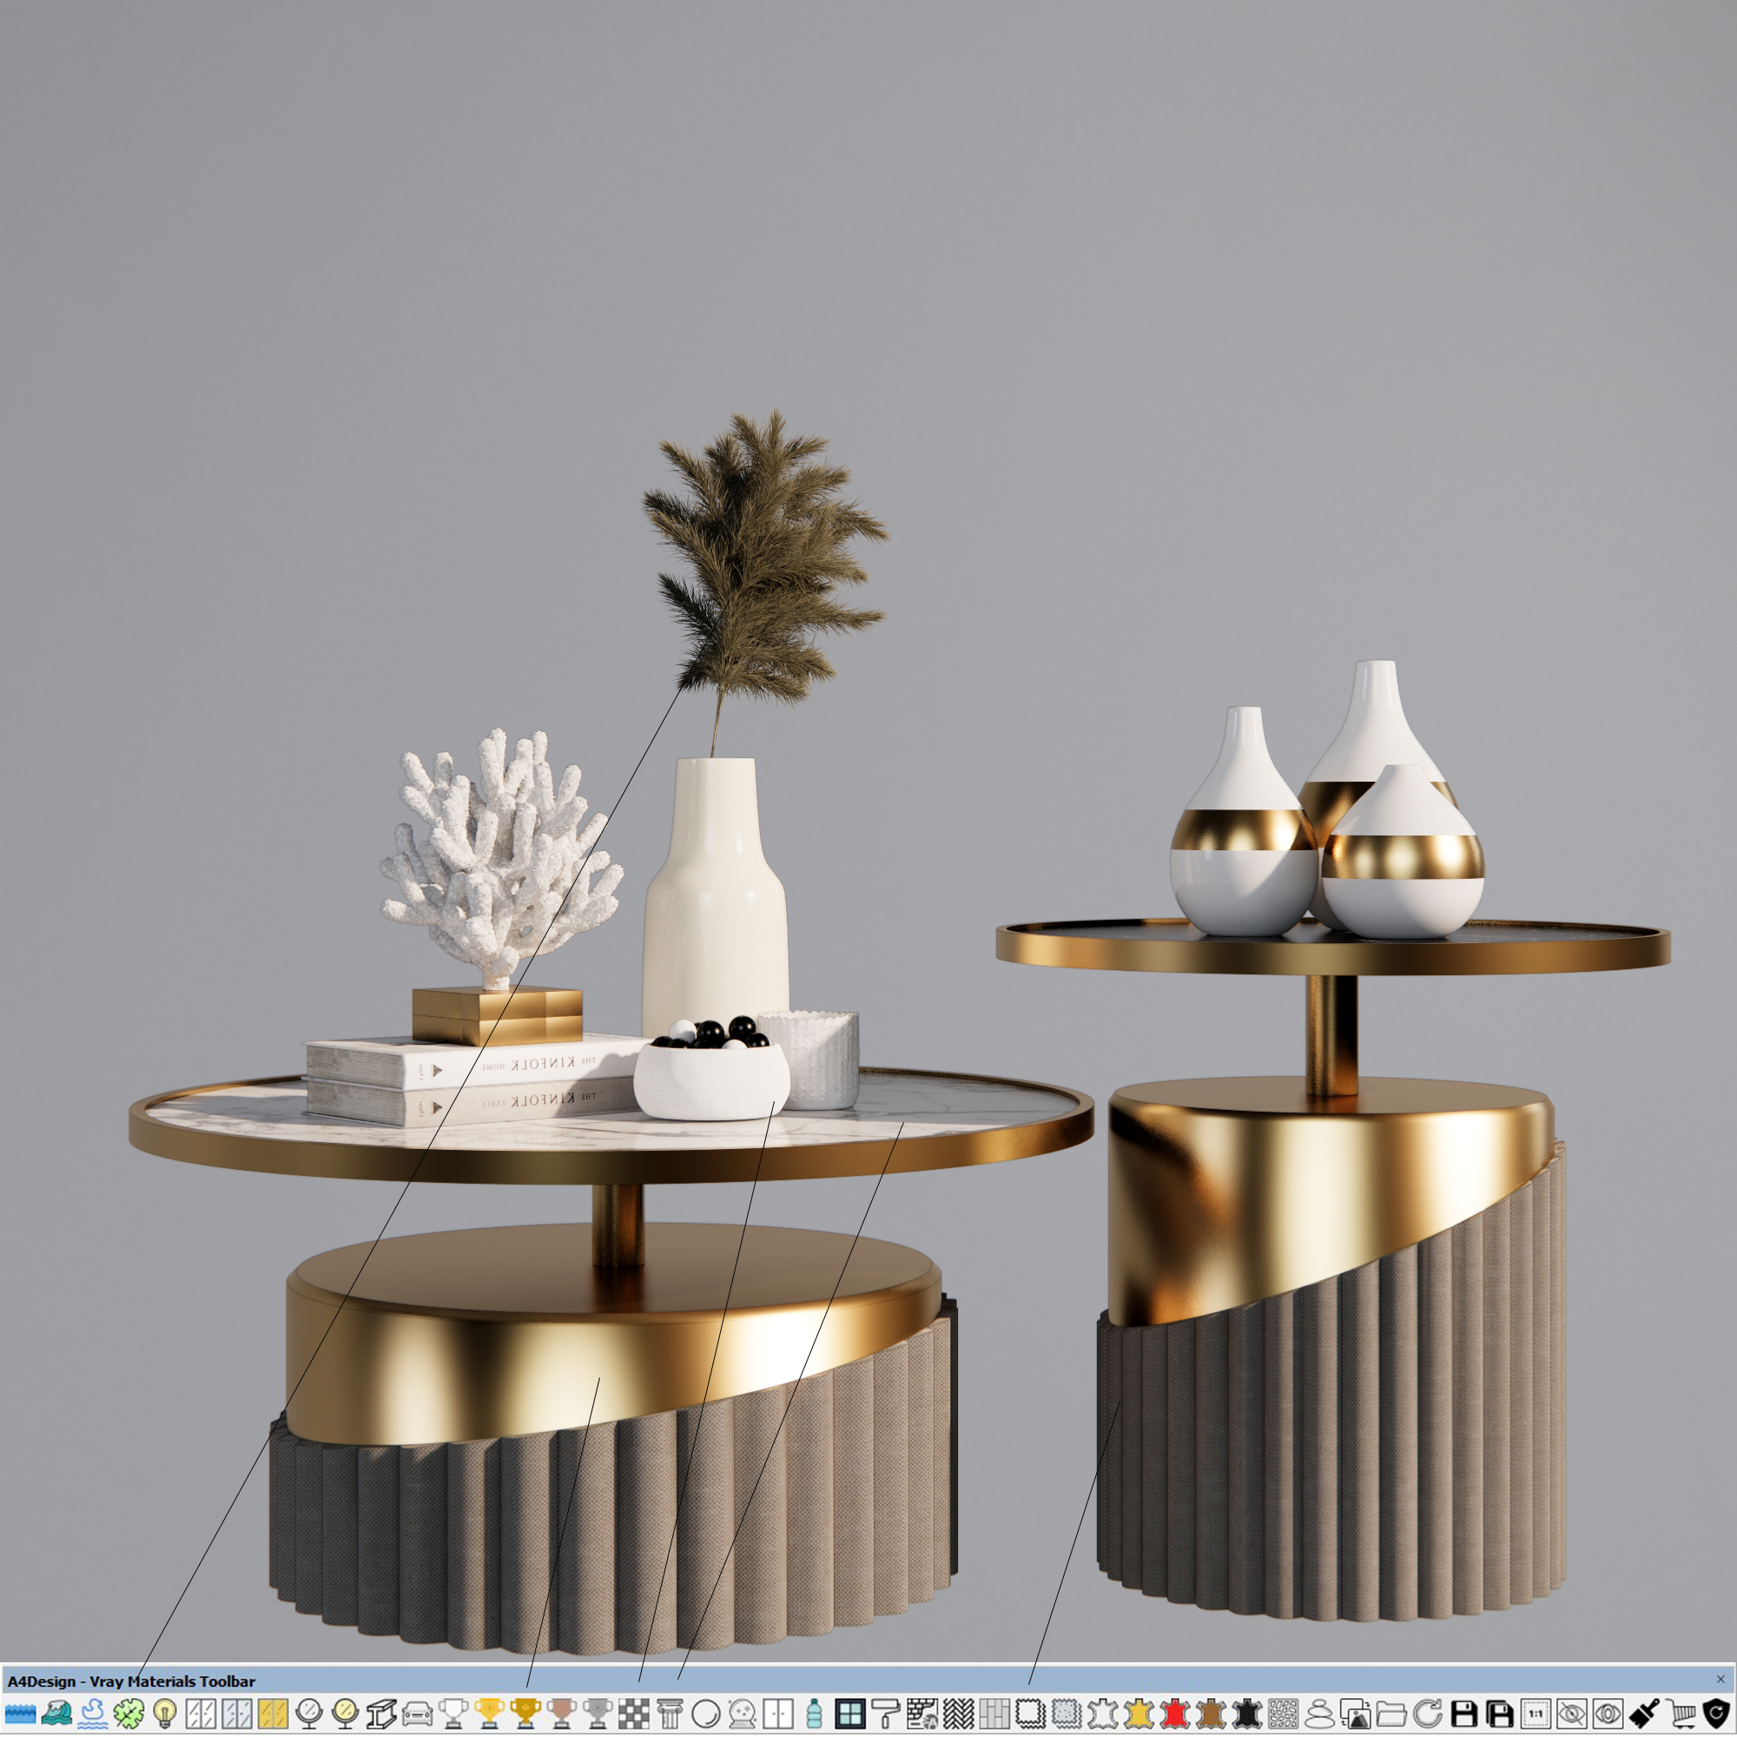This screenshot has height=1737, width=1737.
Task: Apply the green leaf vegetation material
Action: tap(129, 1714)
